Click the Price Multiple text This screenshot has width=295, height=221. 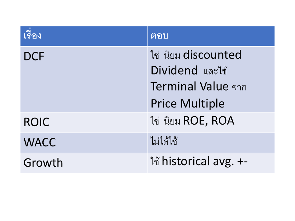point(187,103)
